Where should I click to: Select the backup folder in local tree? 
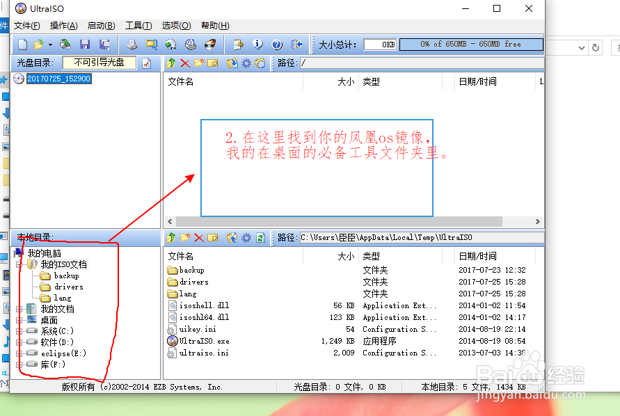pos(66,275)
